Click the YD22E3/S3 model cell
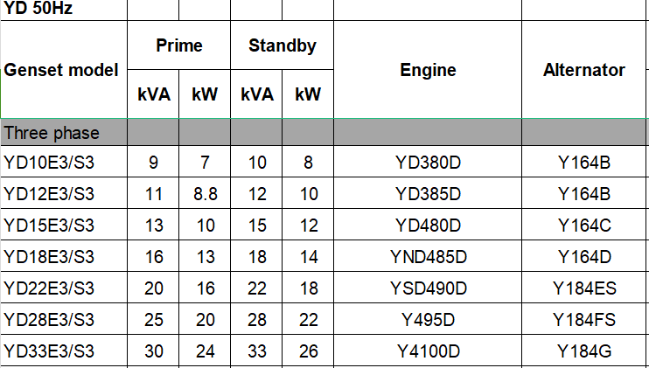 click(x=64, y=288)
